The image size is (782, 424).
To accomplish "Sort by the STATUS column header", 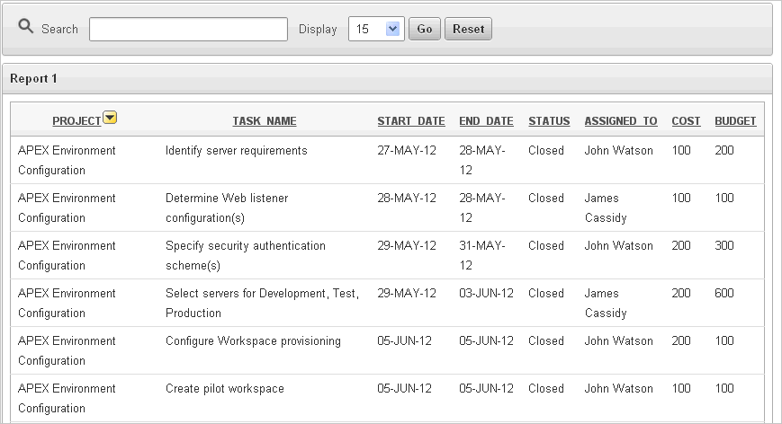I will 549,121.
